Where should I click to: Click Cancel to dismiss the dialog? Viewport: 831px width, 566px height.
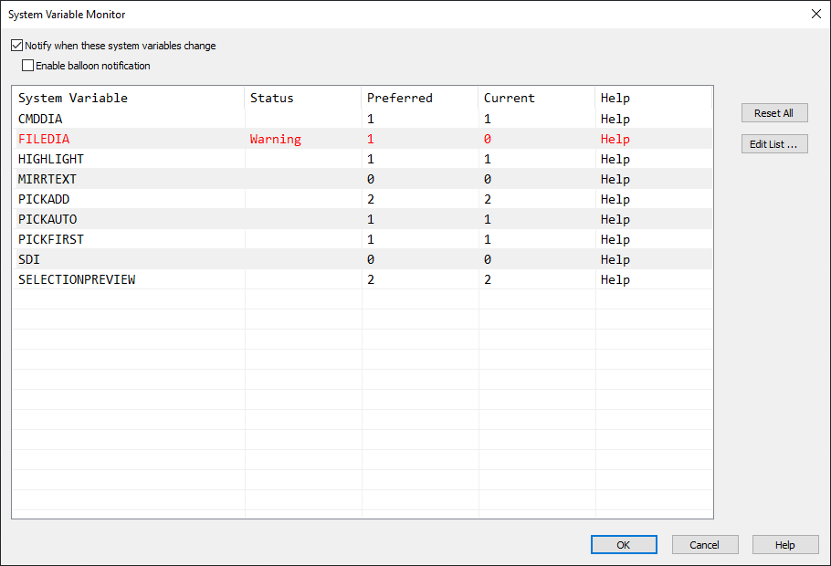click(705, 544)
